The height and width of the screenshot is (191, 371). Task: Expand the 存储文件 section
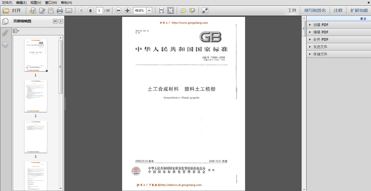(339, 54)
